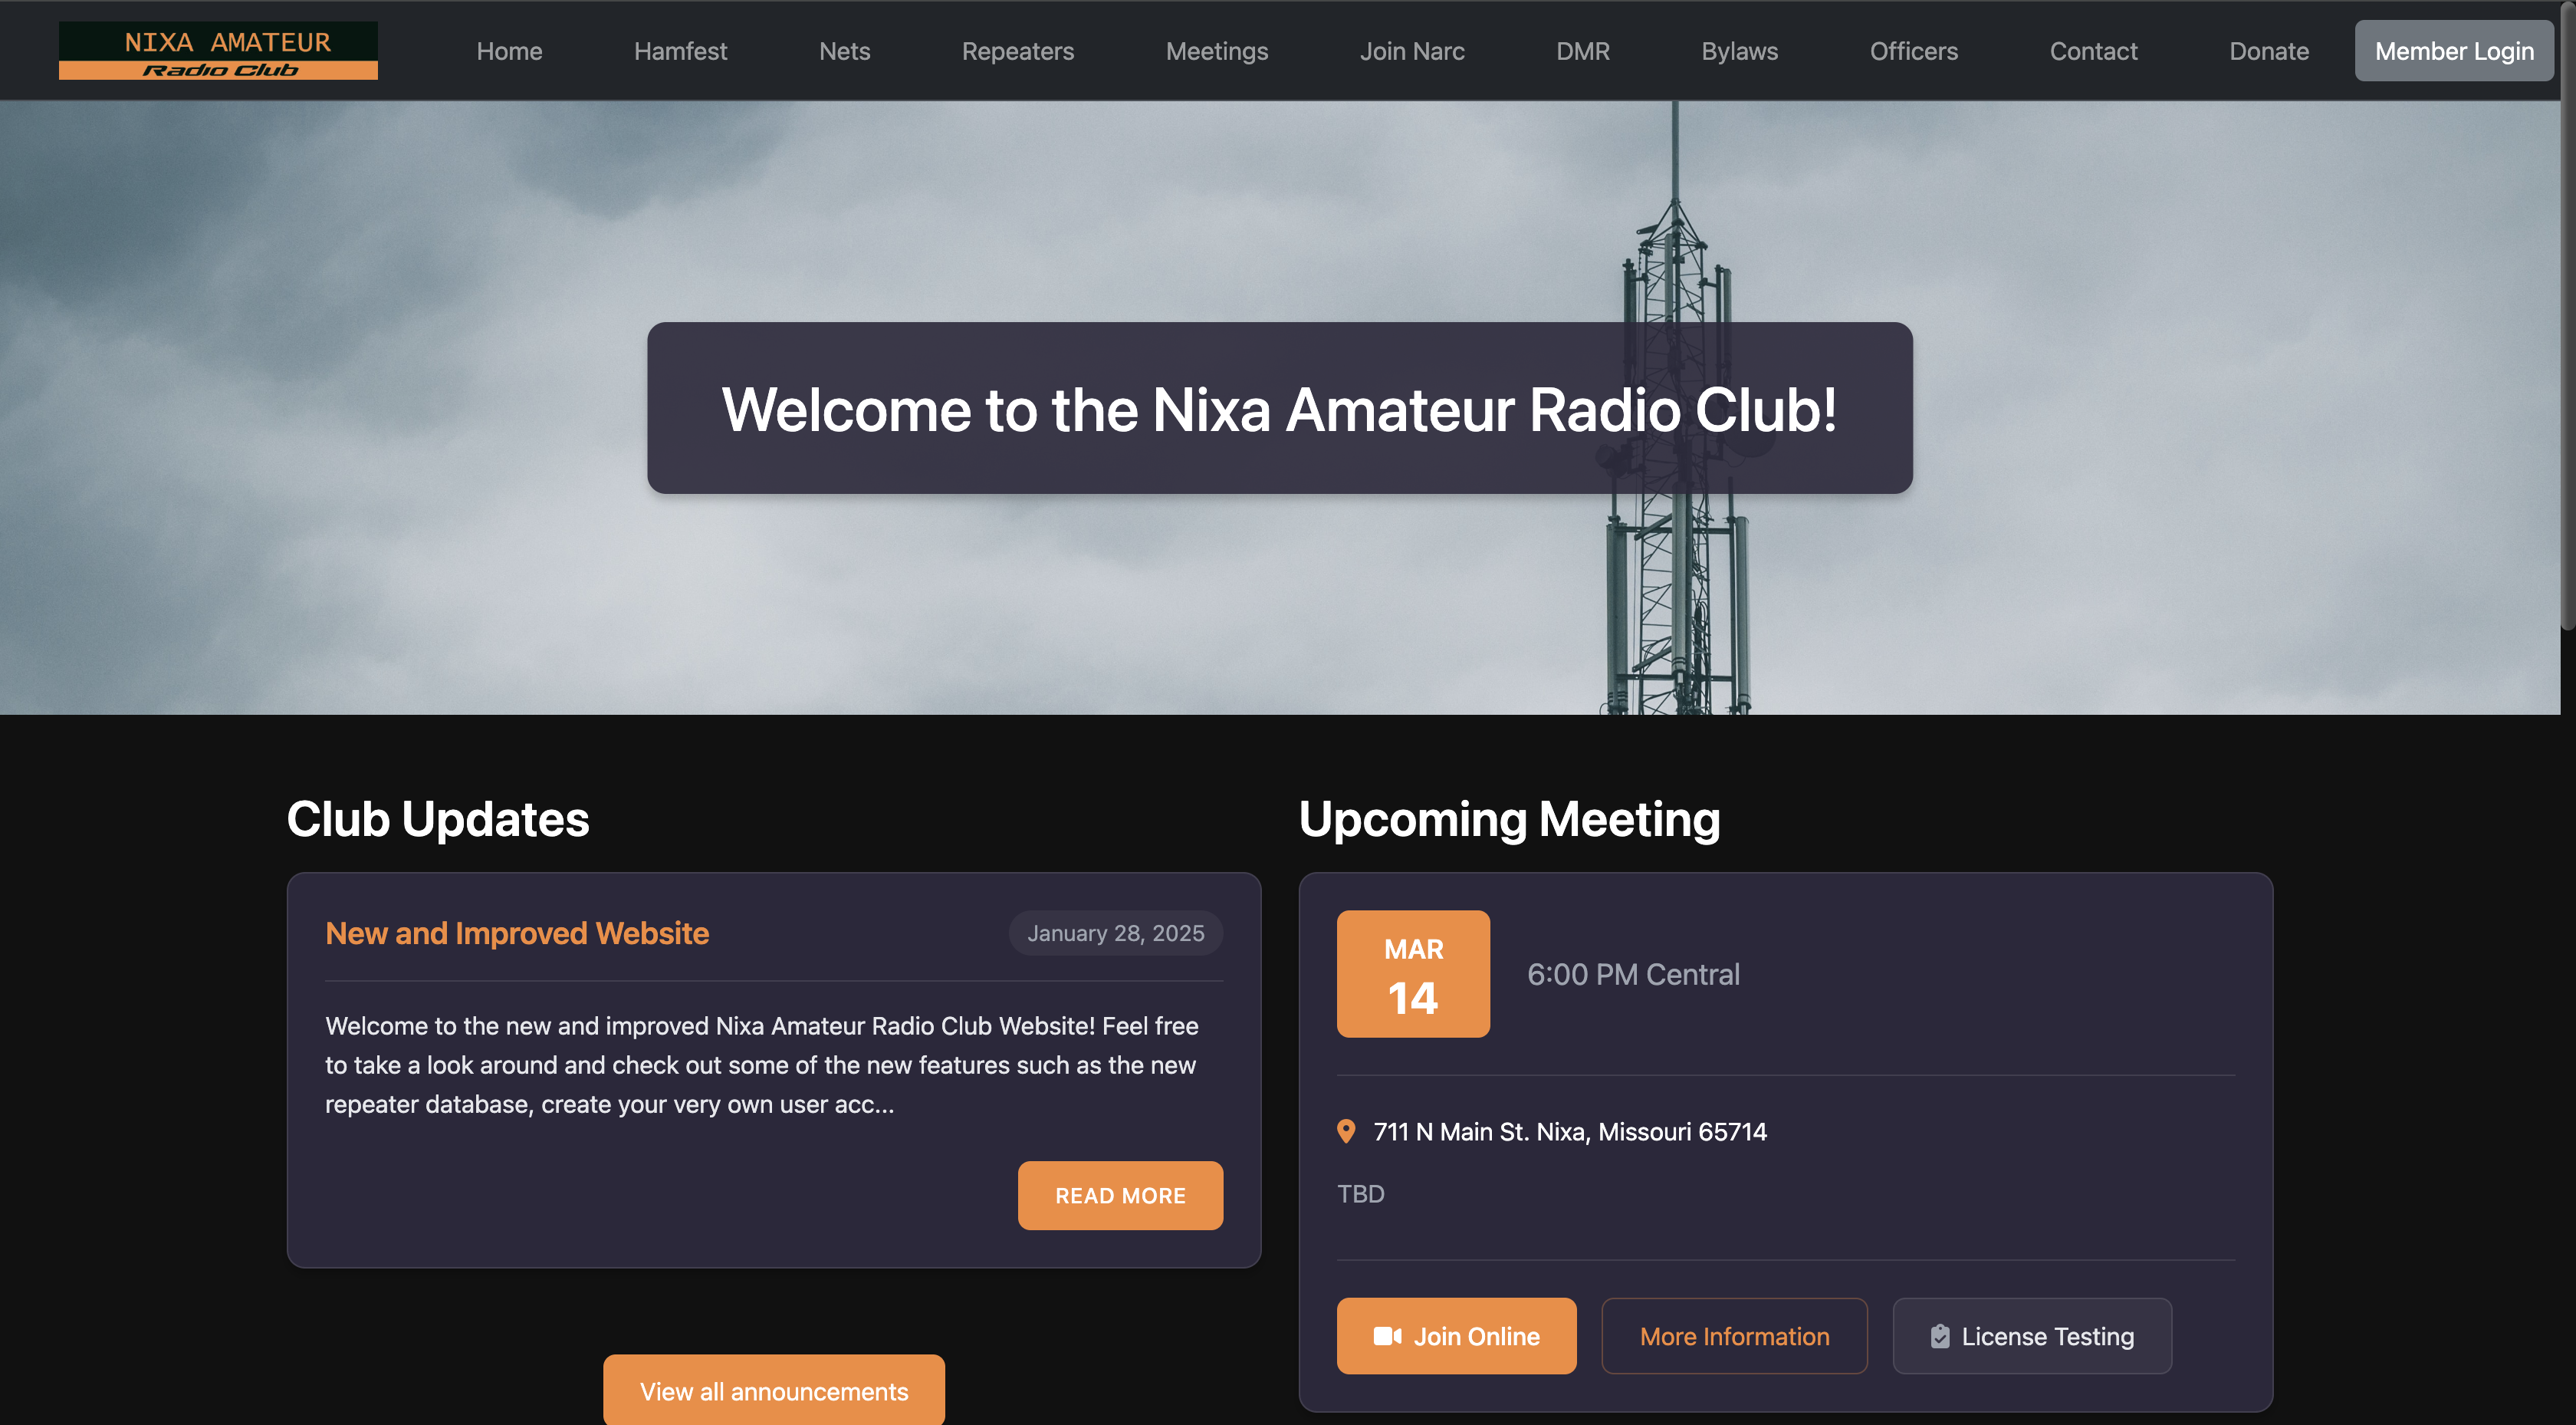Open the Nets menu item
Image resolution: width=2576 pixels, height=1425 pixels.
pyautogui.click(x=844, y=51)
